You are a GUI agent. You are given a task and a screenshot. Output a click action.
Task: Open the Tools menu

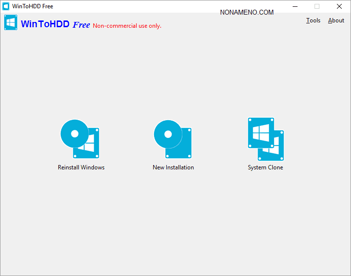point(313,20)
